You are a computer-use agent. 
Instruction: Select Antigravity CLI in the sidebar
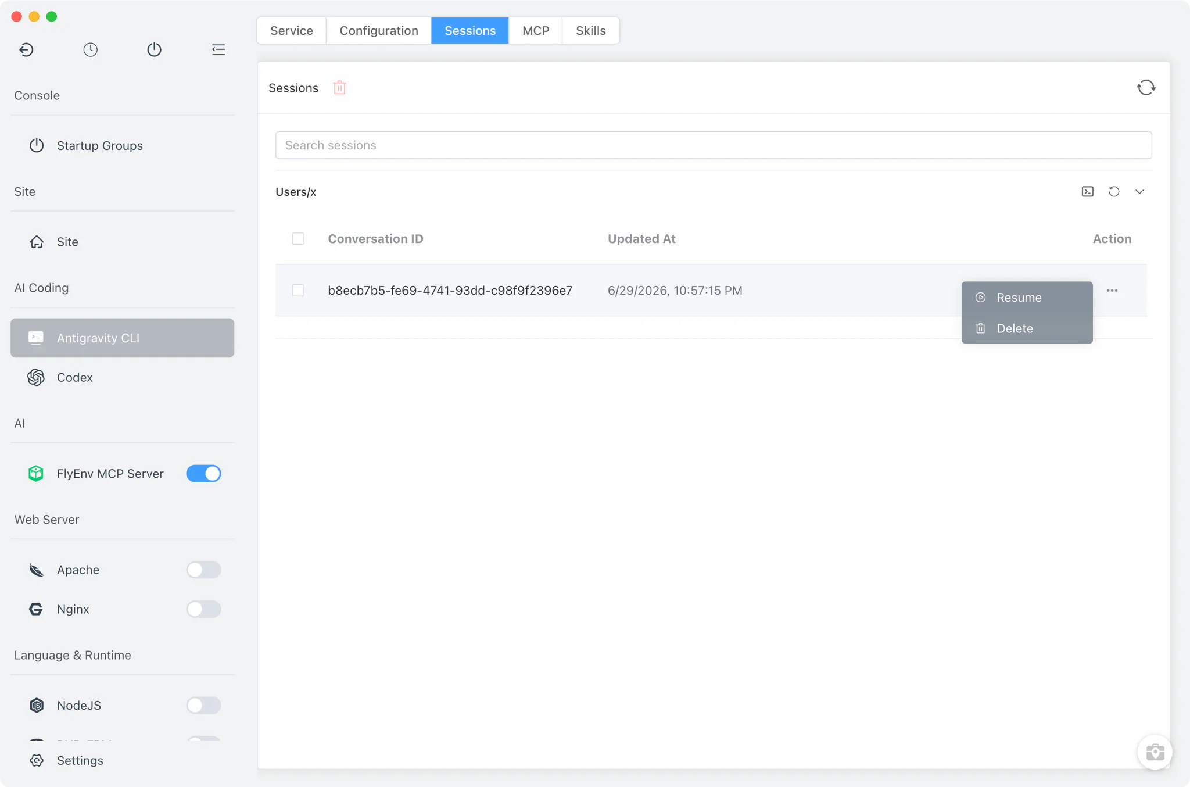(x=123, y=338)
